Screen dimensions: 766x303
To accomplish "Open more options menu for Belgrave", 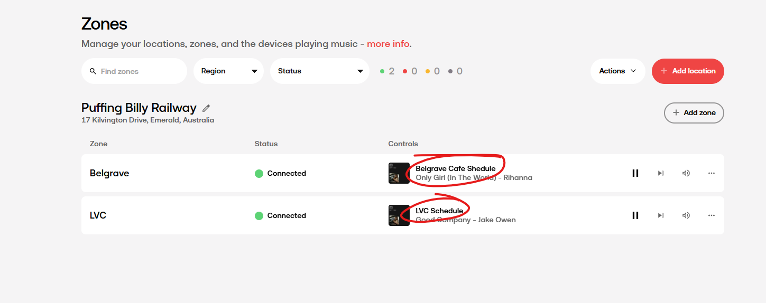I will 712,173.
